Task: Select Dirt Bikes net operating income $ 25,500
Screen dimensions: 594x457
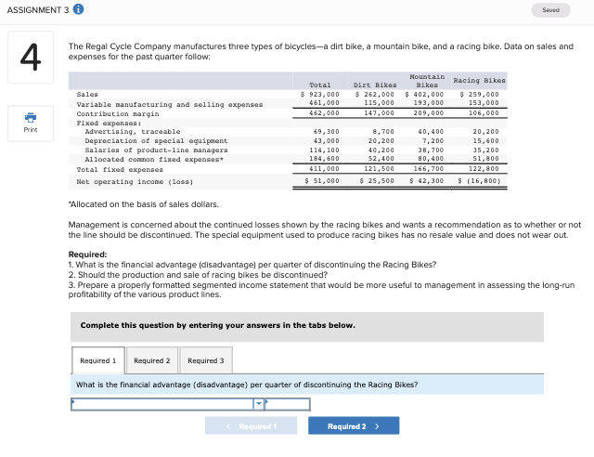Action: coord(377,181)
